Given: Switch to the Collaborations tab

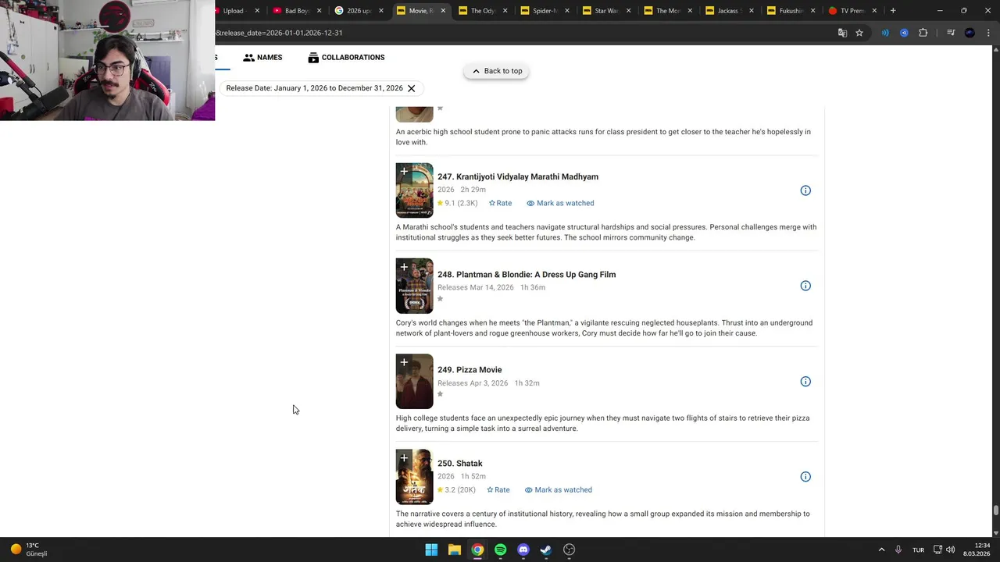Looking at the screenshot, I should (x=346, y=58).
